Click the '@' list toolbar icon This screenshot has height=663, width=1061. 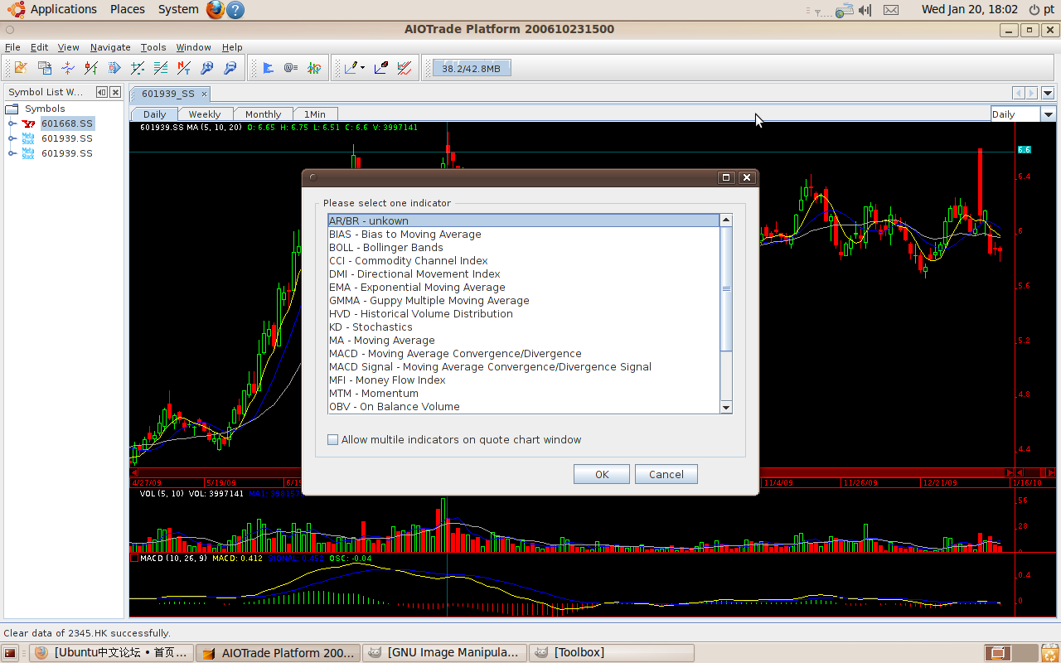pos(291,68)
